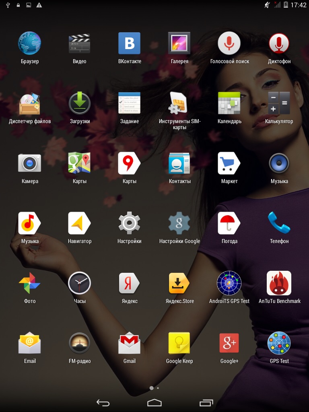309x412 pixels.
Task: Open Google Keep notes app
Action: point(179,343)
